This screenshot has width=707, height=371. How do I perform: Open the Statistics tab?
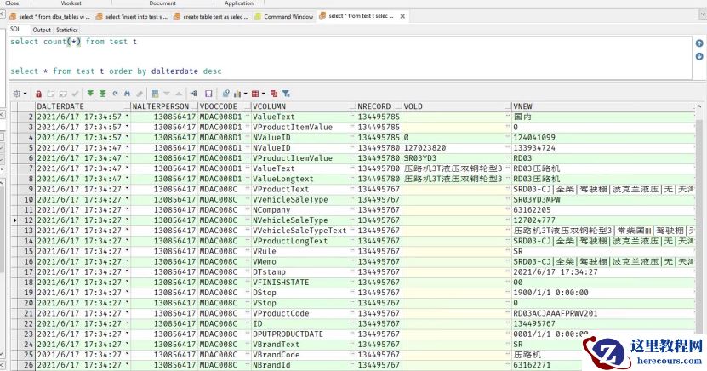tap(67, 30)
